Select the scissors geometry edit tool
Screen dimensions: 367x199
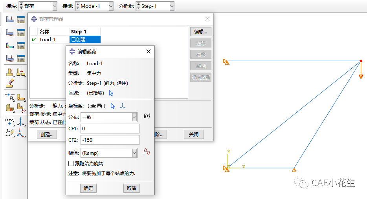point(21,108)
